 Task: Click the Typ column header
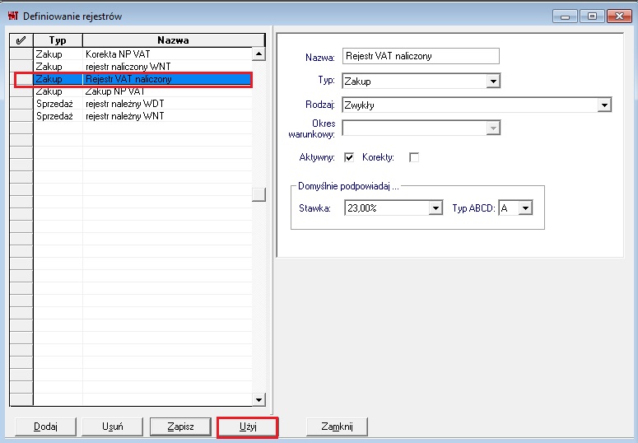58,40
